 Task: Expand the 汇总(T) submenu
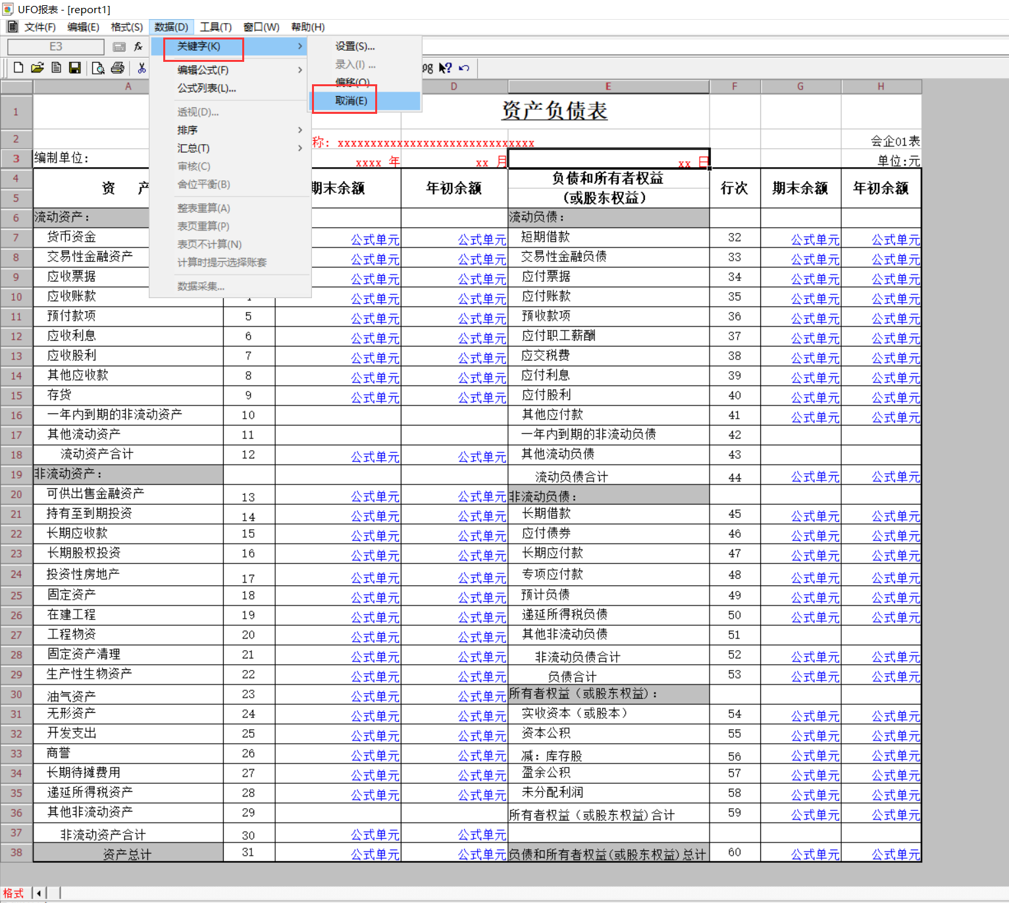tap(230, 148)
